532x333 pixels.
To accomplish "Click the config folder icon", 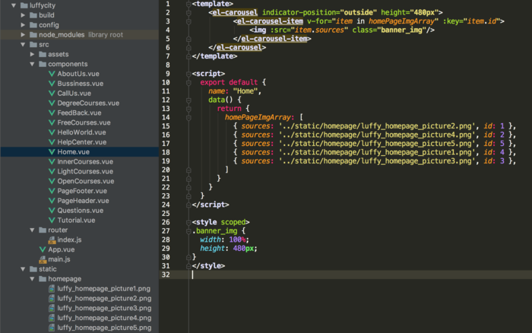I will pyautogui.click(x=33, y=25).
